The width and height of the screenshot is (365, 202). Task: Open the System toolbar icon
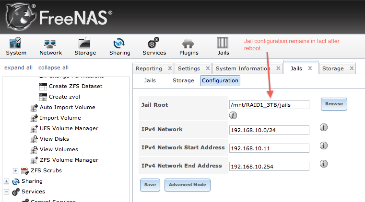(16, 43)
